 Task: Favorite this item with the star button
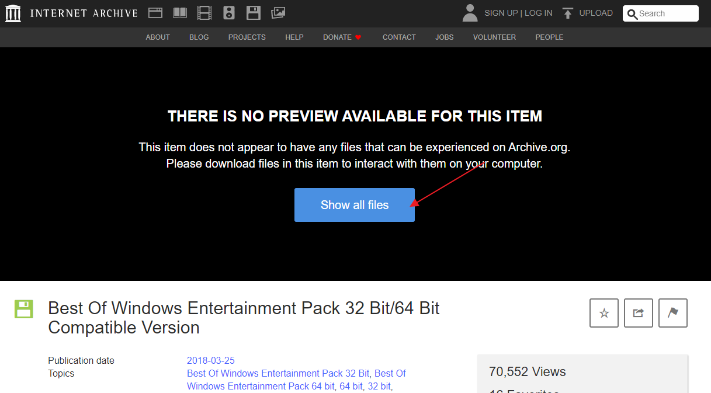tap(604, 313)
